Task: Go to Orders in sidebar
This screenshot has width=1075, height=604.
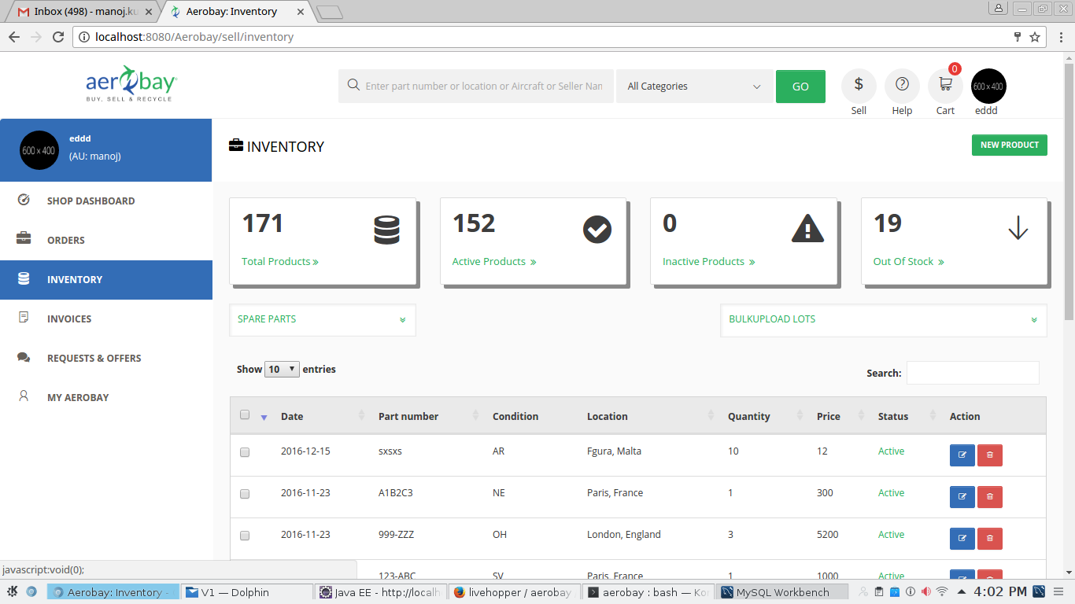Action: click(66, 240)
